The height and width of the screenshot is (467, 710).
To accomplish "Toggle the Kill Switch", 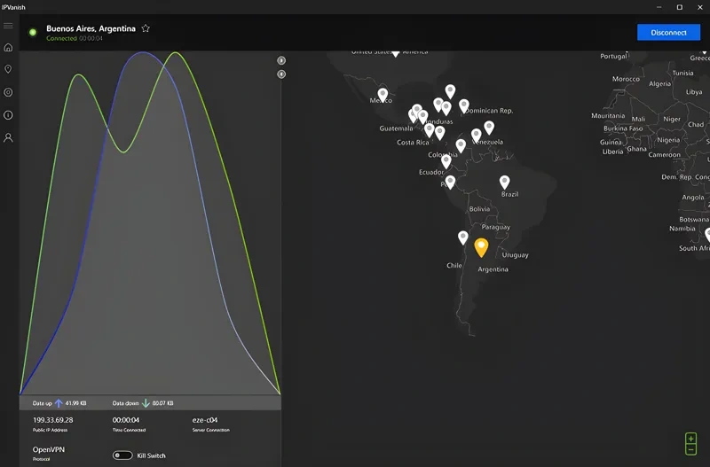I will tap(123, 455).
